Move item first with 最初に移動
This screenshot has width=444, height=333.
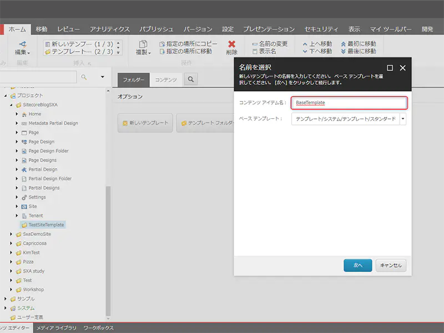(x=359, y=44)
